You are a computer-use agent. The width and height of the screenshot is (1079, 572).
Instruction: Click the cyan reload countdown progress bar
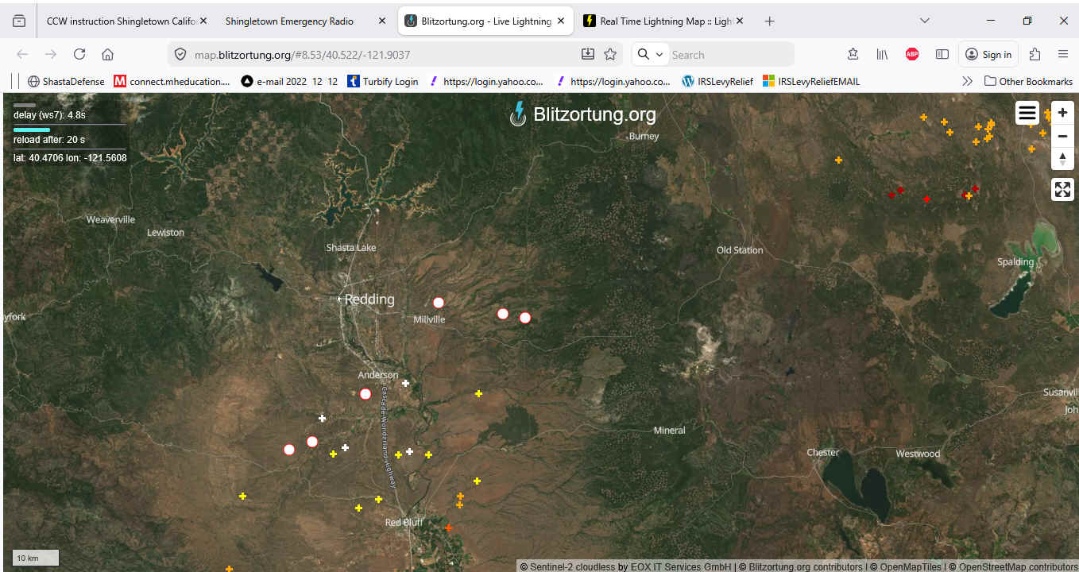click(x=32, y=129)
